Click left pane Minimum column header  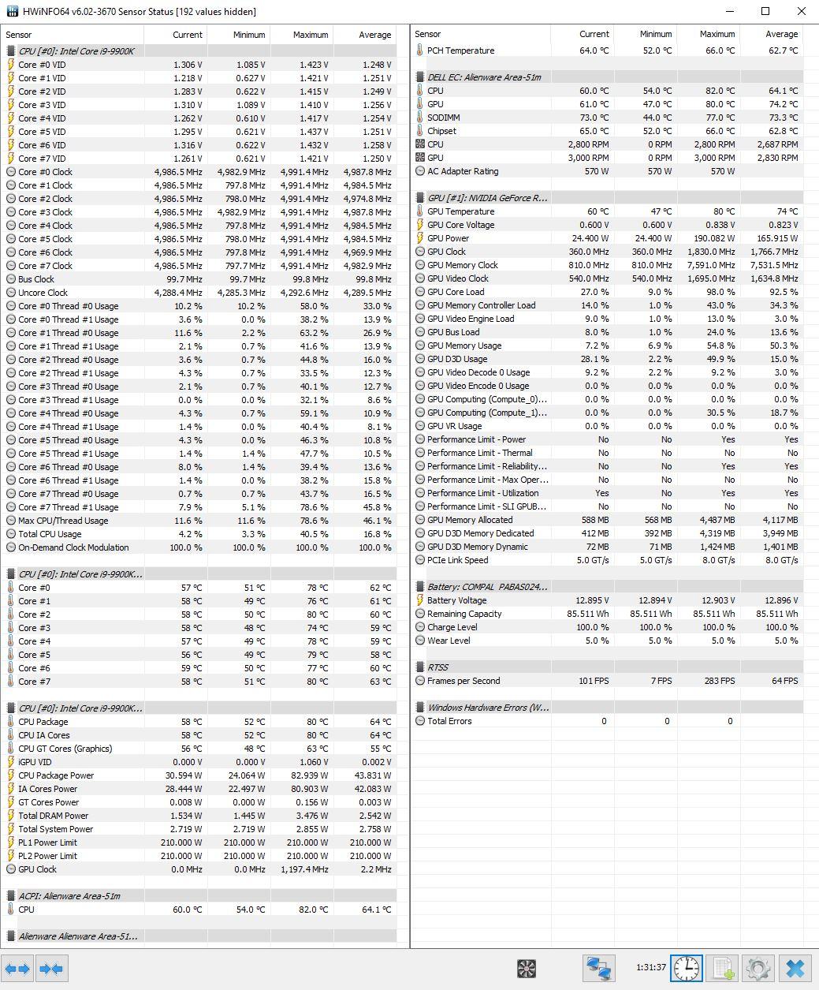click(249, 35)
